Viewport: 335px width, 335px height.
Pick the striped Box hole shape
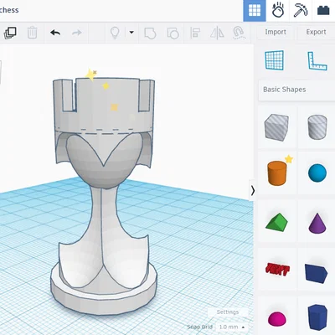pos(276,127)
